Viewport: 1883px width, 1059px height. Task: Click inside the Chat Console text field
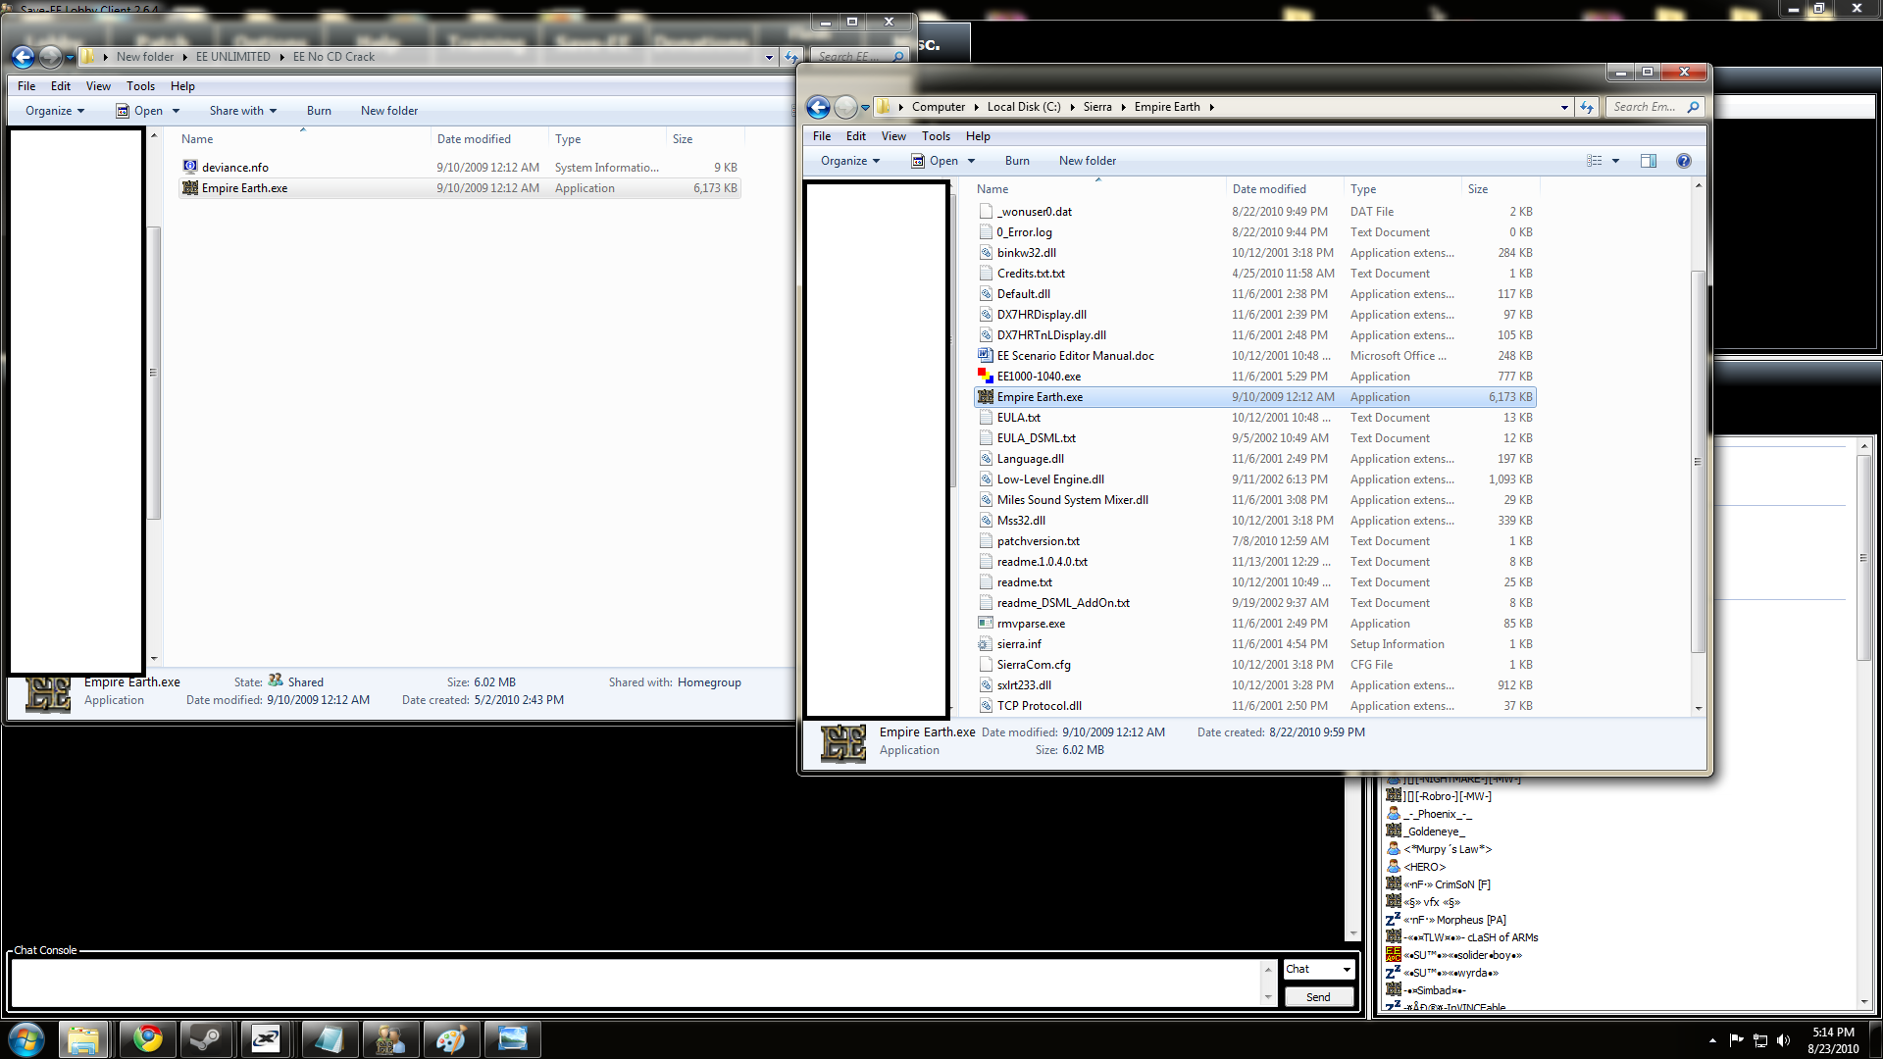click(x=637, y=983)
